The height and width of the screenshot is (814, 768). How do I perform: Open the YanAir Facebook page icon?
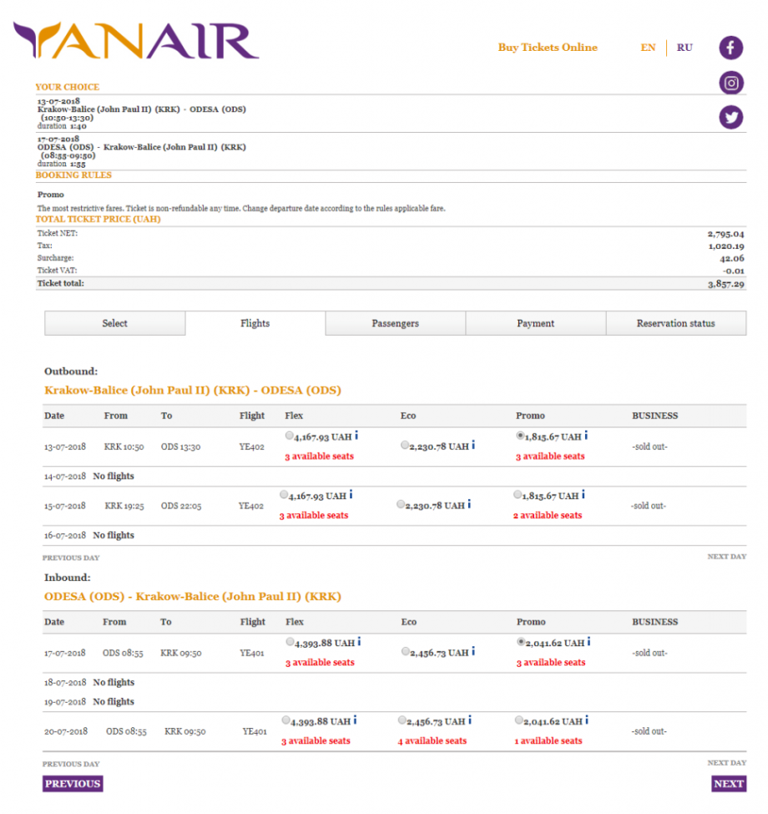tap(730, 48)
